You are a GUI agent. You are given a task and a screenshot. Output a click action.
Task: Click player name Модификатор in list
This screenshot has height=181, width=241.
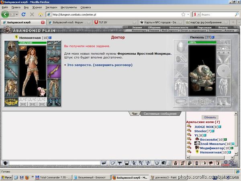point(212,148)
